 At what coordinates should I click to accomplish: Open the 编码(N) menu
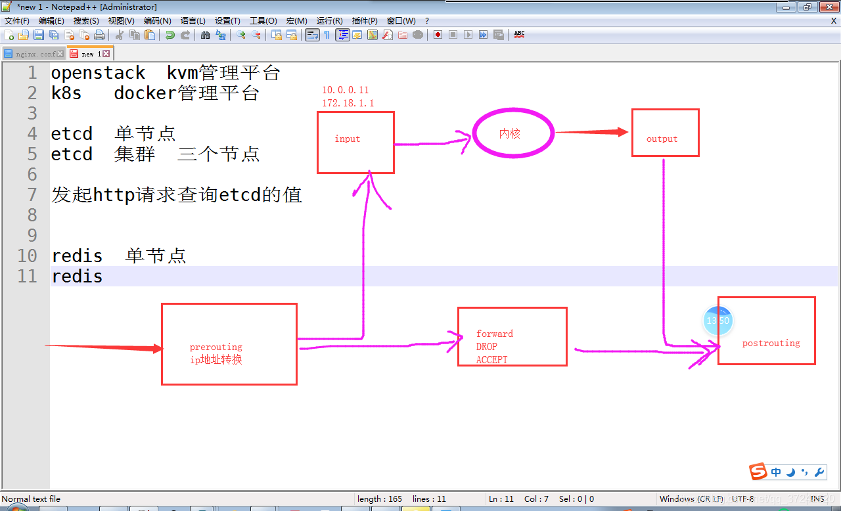click(158, 21)
